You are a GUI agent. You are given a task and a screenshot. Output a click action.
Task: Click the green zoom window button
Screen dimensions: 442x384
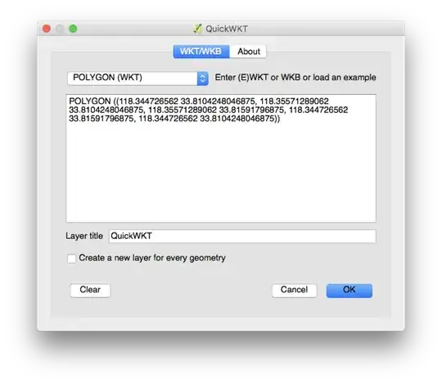click(x=73, y=29)
